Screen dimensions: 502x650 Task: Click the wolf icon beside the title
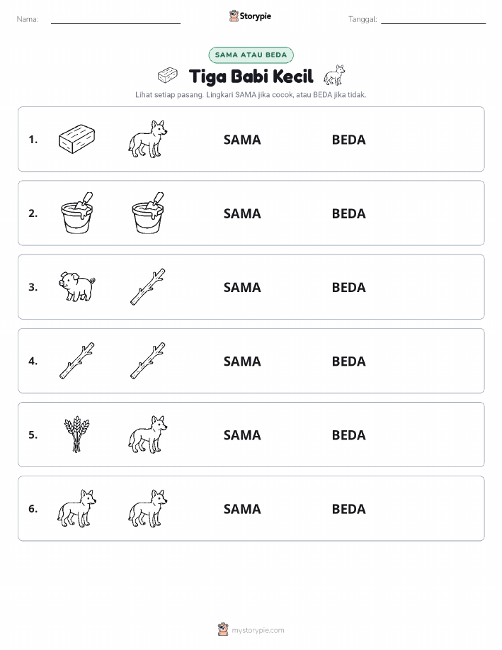[x=334, y=75]
